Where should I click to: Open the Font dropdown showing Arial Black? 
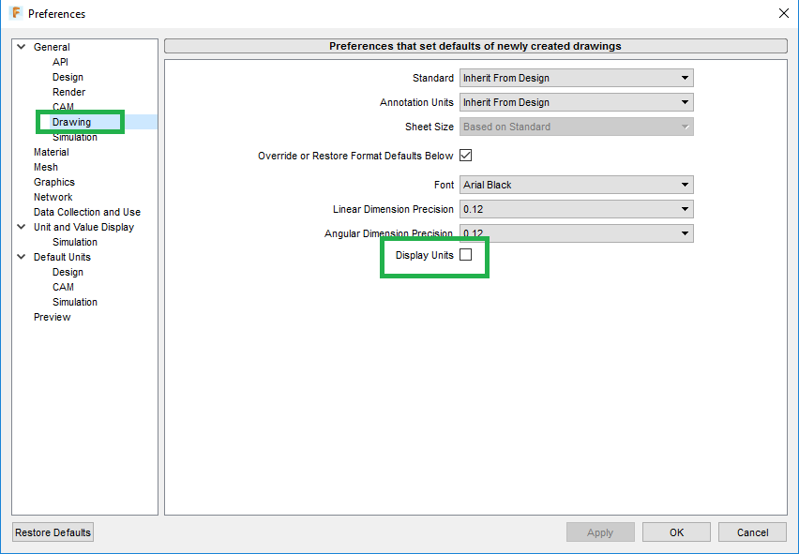684,184
